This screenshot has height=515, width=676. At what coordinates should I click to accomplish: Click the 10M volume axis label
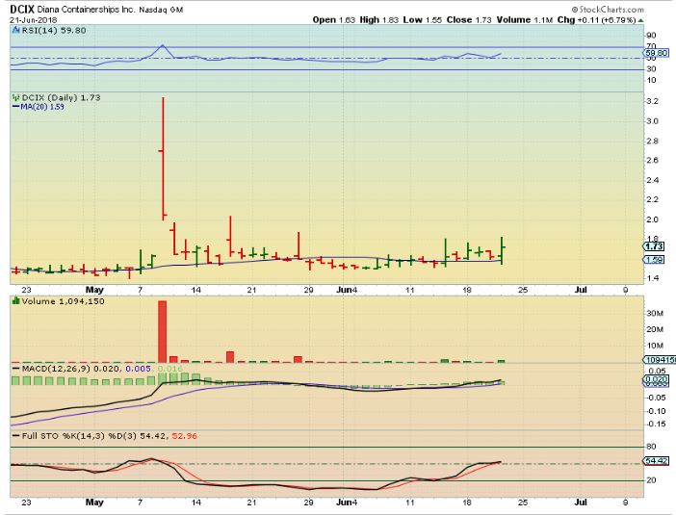[655, 346]
